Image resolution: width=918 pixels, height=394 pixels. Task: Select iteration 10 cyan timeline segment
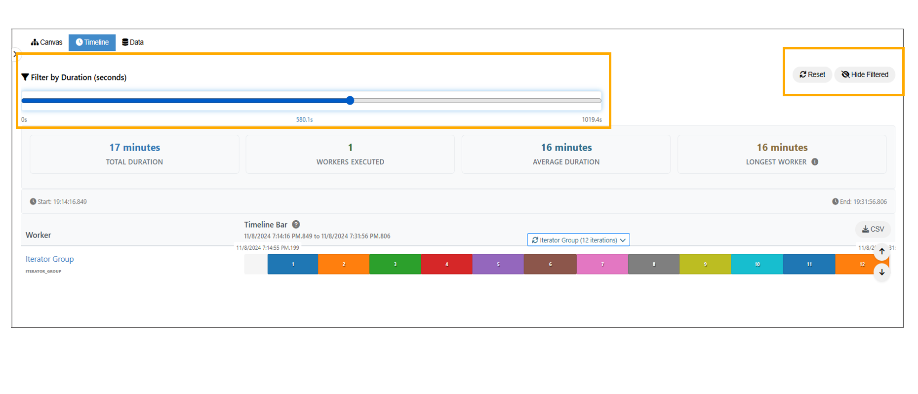click(757, 264)
